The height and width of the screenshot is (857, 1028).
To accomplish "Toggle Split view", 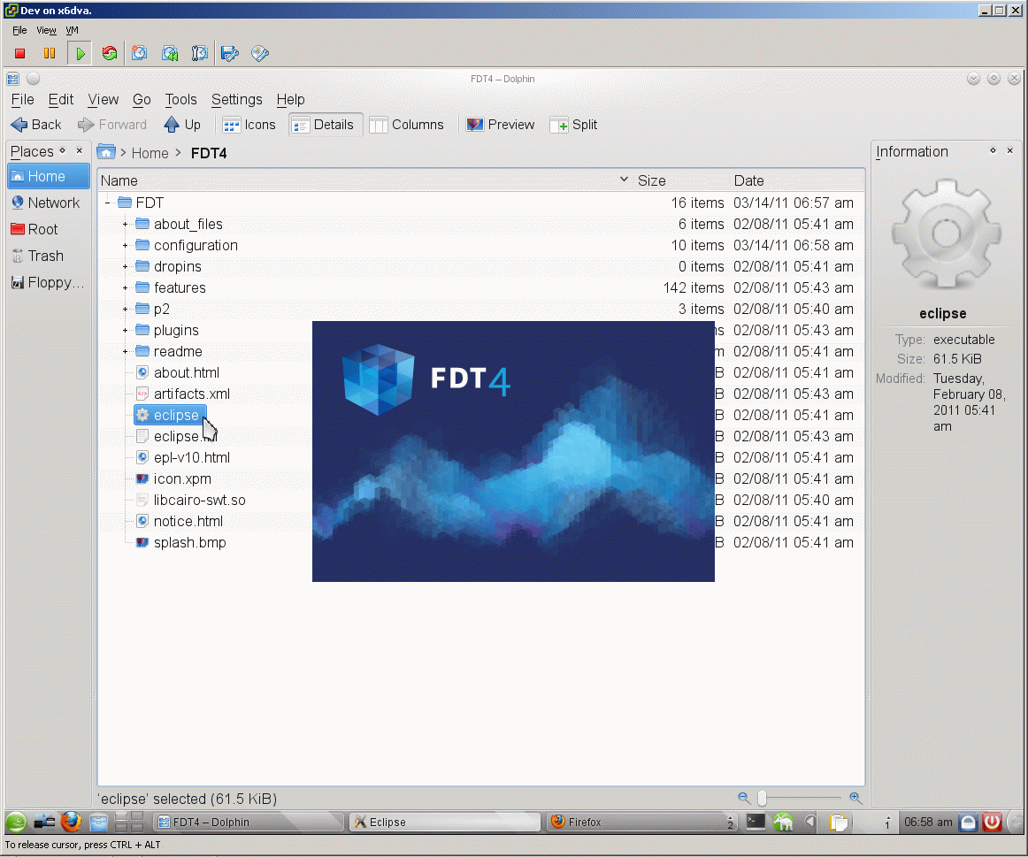I will click(573, 125).
